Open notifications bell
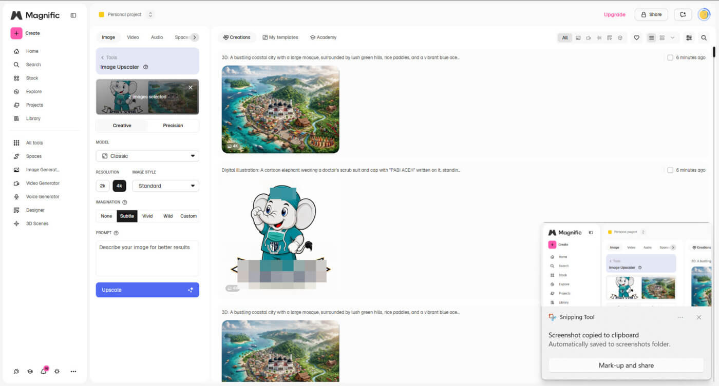This screenshot has height=386, width=719. point(44,371)
